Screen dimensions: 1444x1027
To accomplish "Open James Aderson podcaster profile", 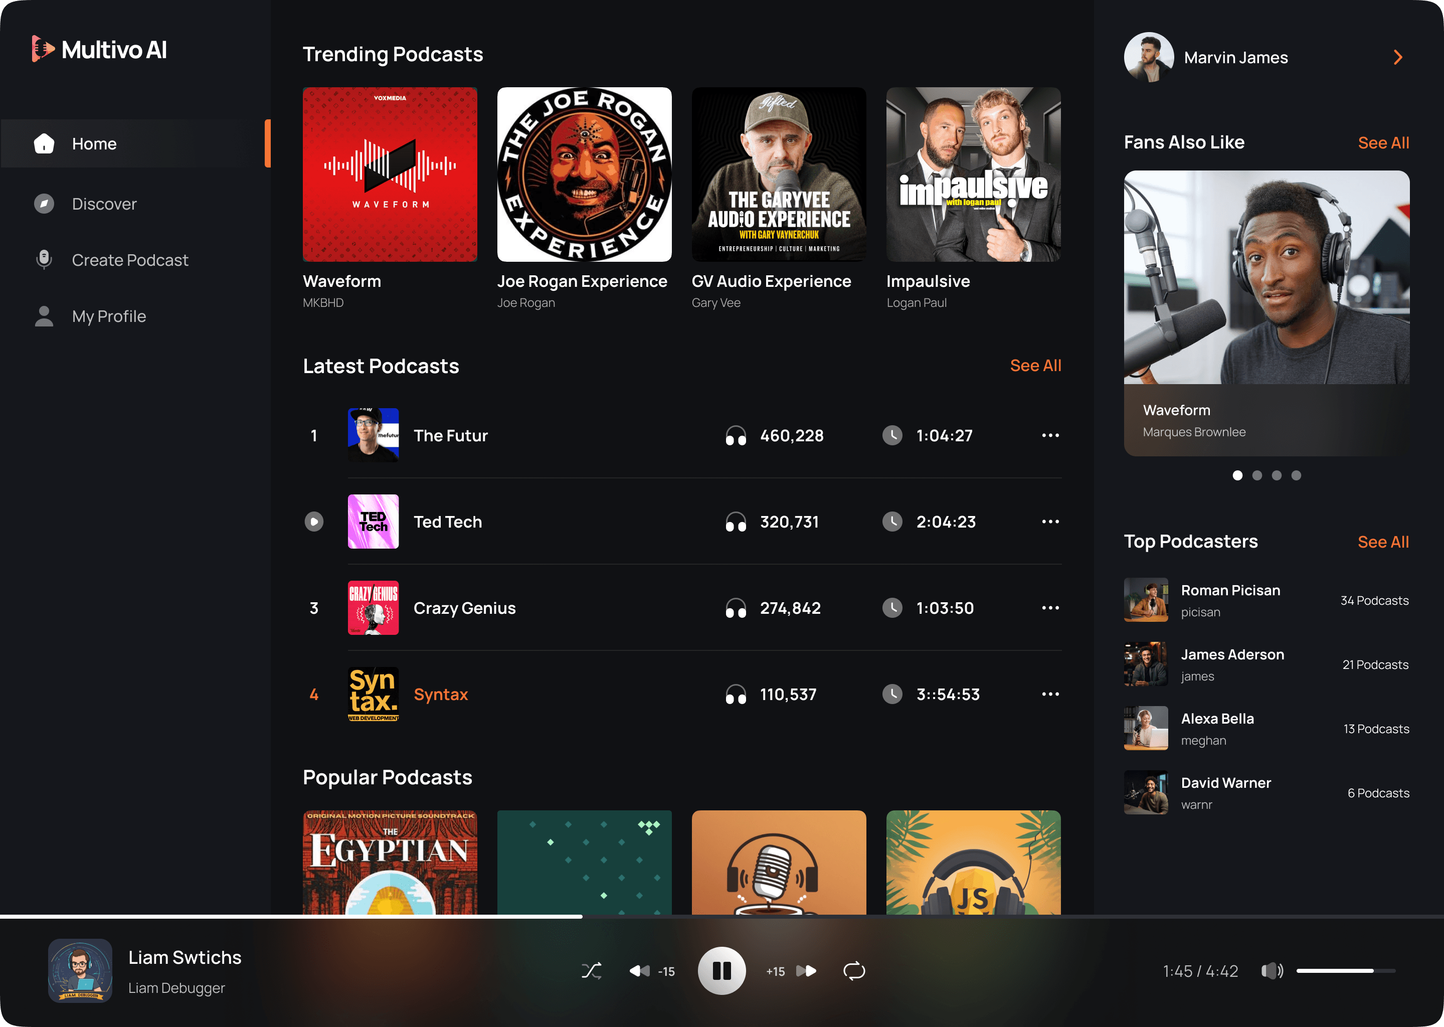I will click(x=1267, y=664).
